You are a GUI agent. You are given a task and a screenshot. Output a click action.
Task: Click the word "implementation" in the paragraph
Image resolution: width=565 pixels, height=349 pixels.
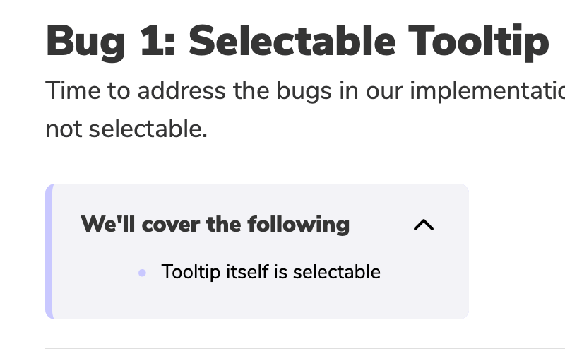click(487, 91)
